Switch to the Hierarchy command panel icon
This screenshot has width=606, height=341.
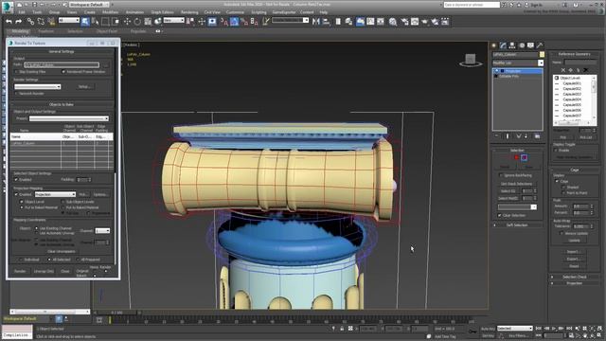[x=512, y=45]
